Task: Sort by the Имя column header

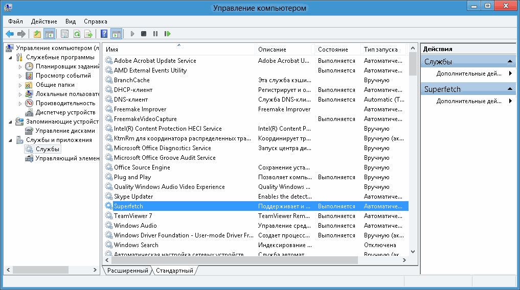Action: point(179,50)
